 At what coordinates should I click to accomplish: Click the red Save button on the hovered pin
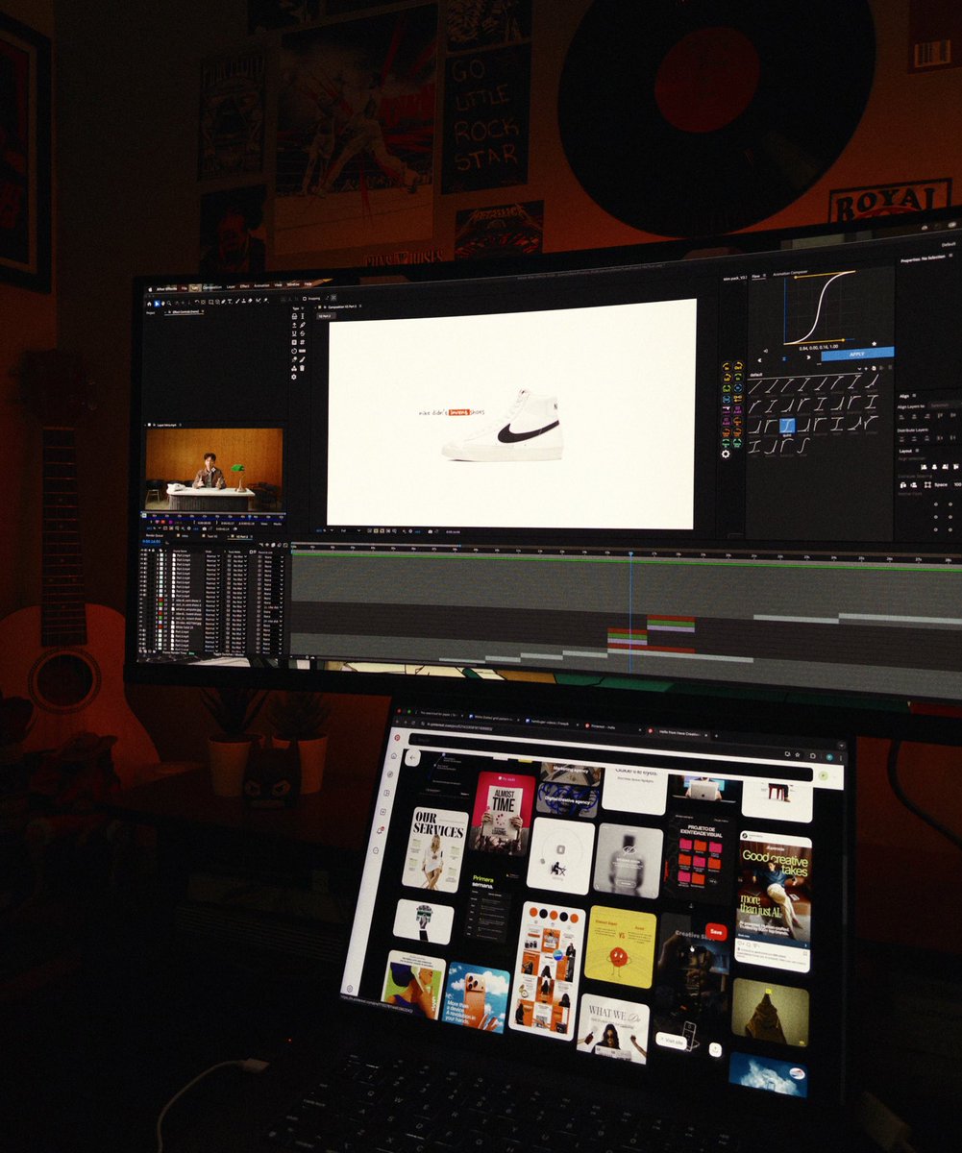point(716,930)
